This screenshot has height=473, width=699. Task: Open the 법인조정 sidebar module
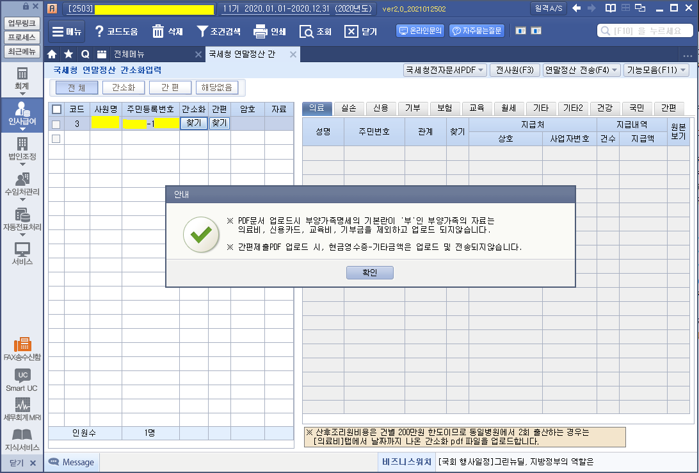[x=22, y=151]
